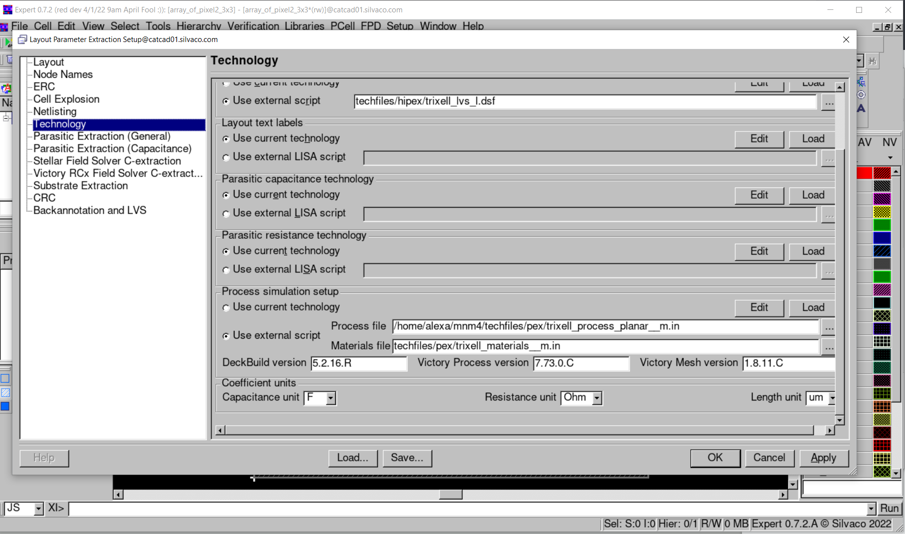The width and height of the screenshot is (905, 534).
Task: Browse for the Process file with ellipsis button
Action: [x=829, y=327]
